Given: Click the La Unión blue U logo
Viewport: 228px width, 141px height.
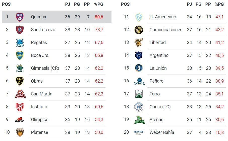Looking at the screenshot, I should pos(139,68).
